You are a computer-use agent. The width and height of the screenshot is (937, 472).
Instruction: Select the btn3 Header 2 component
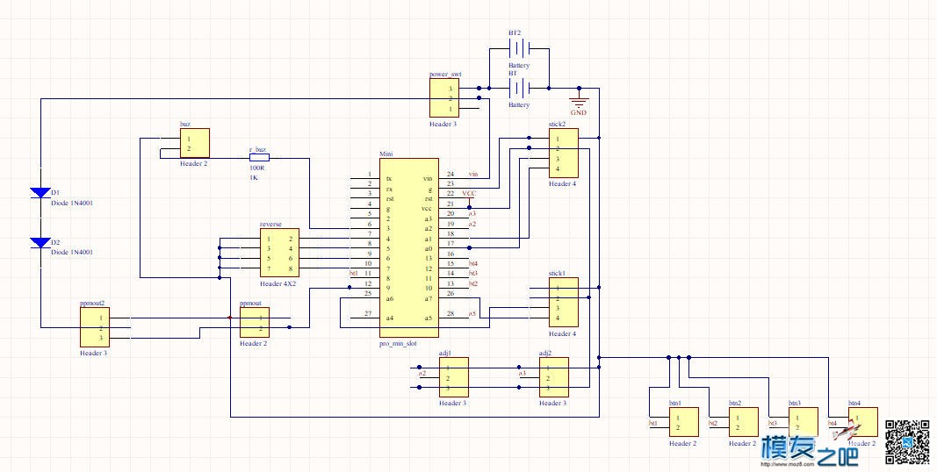804,423
